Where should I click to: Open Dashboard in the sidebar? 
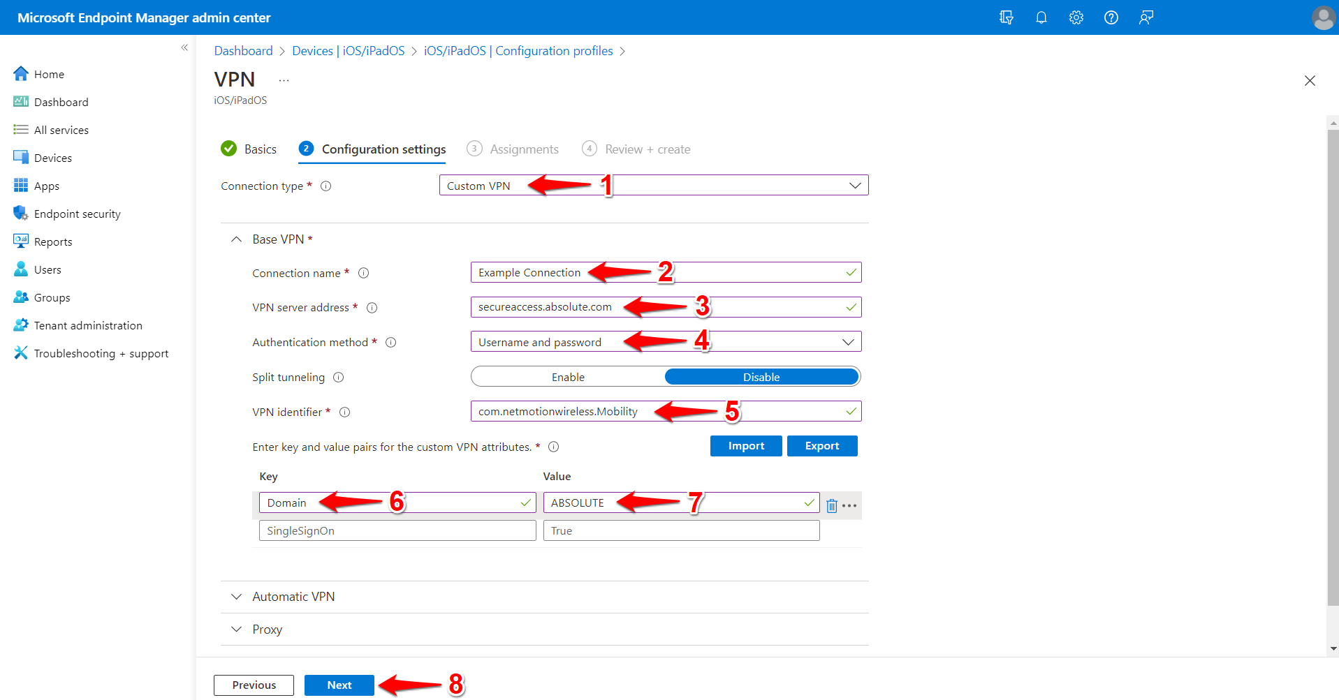tap(61, 102)
